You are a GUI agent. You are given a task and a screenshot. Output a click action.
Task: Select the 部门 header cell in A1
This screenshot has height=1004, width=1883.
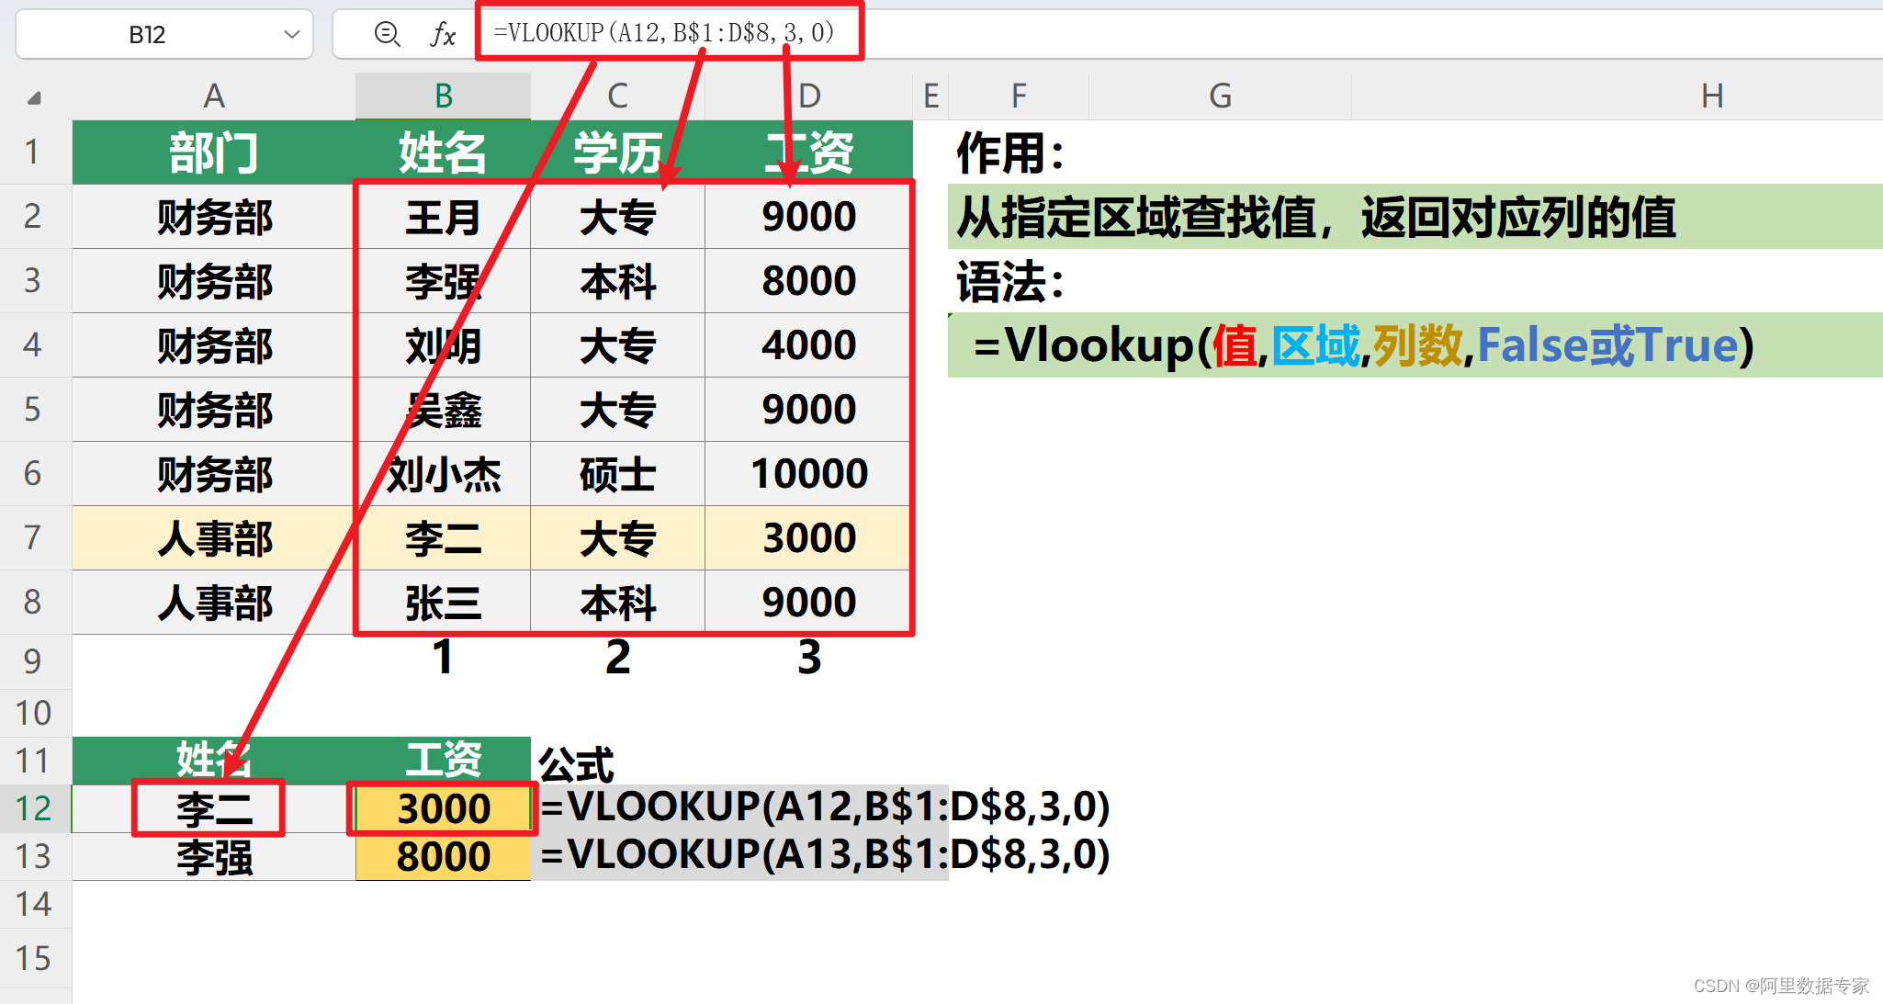(x=214, y=152)
